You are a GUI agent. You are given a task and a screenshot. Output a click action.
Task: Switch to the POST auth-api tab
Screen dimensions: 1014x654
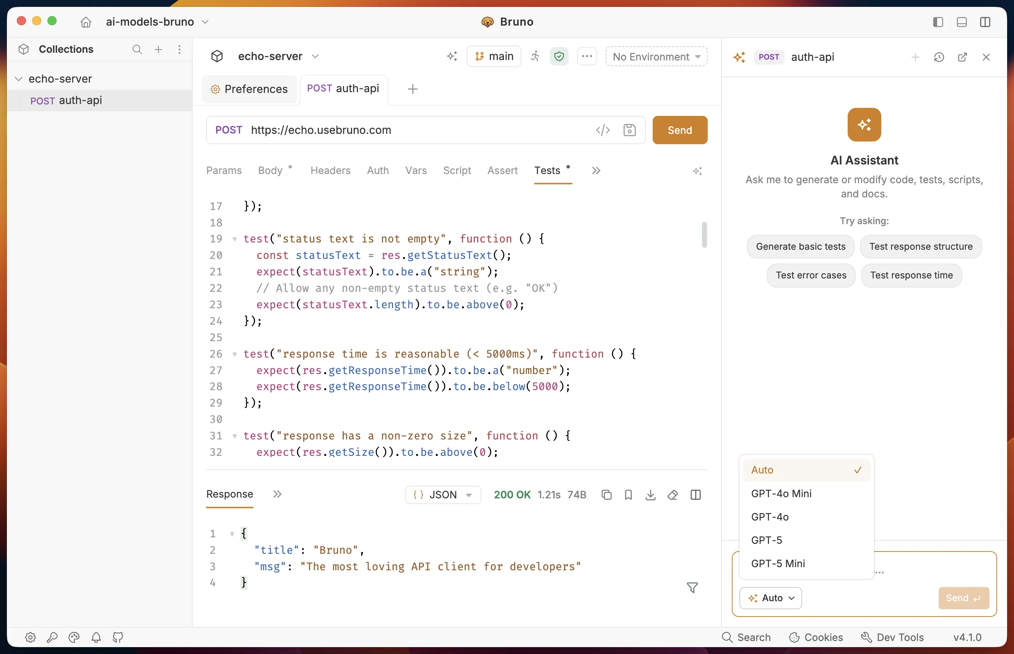tap(343, 88)
